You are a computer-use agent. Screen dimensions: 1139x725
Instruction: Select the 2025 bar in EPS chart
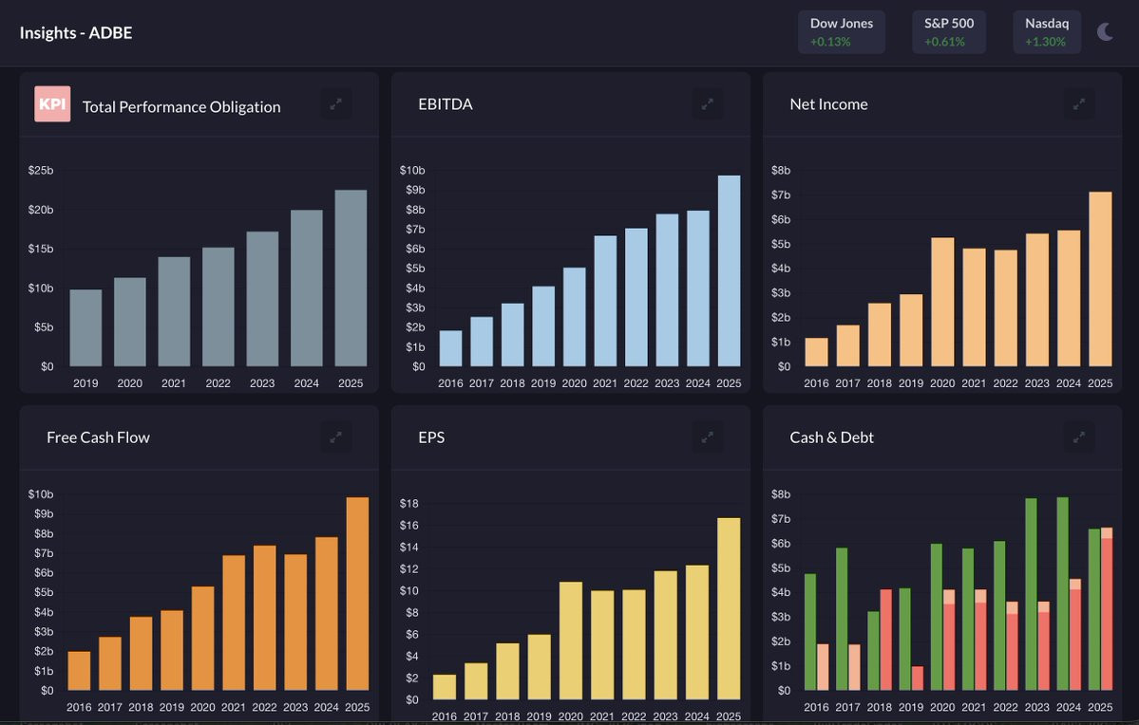(x=729, y=609)
